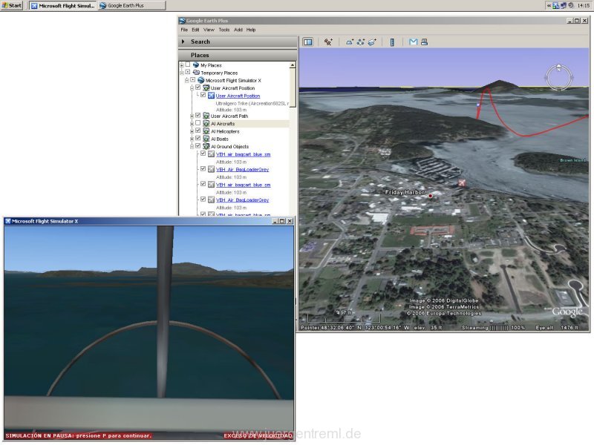Image resolution: width=594 pixels, height=445 pixels.
Task: Click the AI Boats folder icon
Action: [206, 139]
